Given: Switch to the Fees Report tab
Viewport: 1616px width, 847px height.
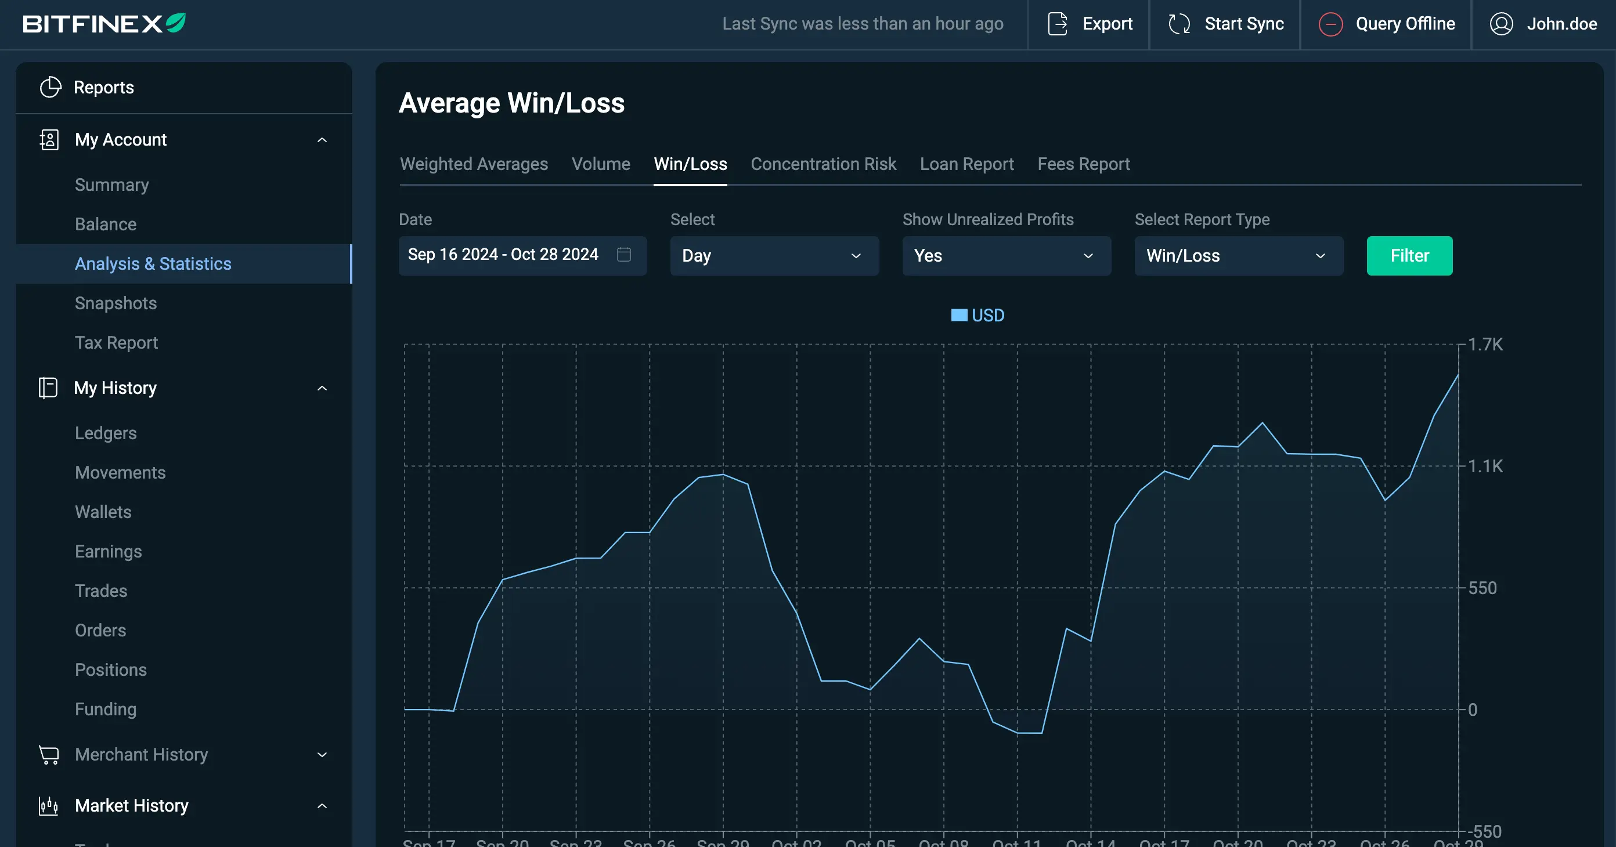Looking at the screenshot, I should click(1083, 164).
